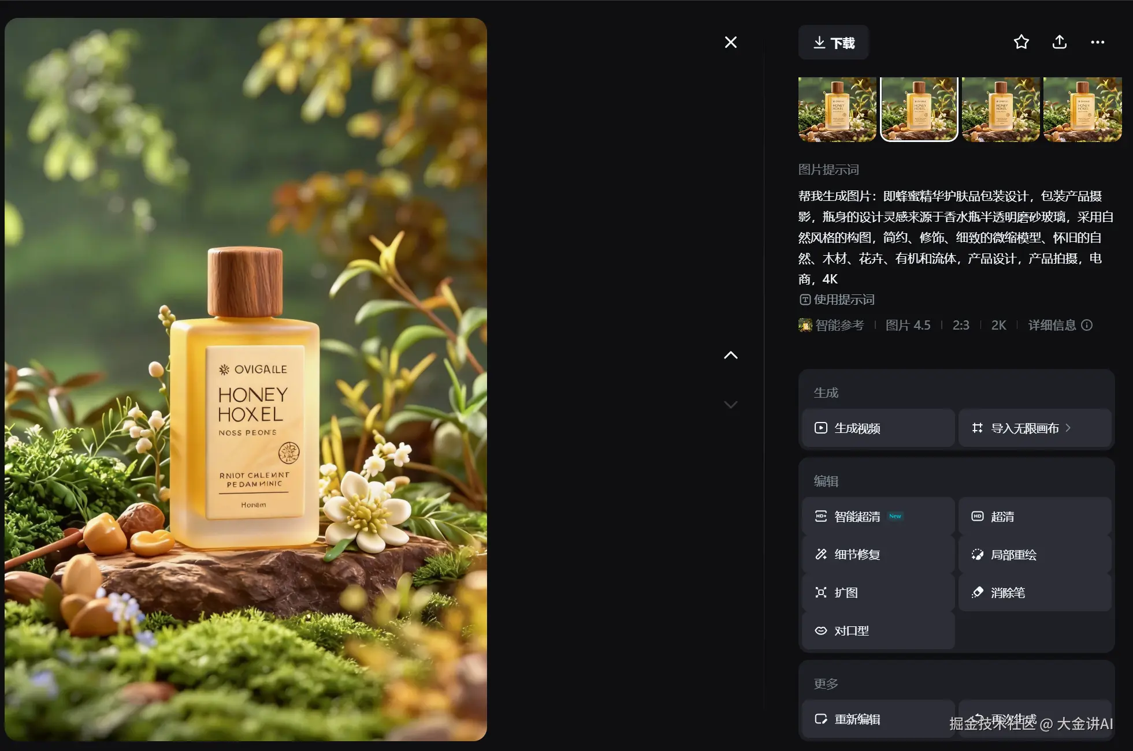1133x751 pixels.
Task: Close the image preview with X
Action: pyautogui.click(x=730, y=42)
